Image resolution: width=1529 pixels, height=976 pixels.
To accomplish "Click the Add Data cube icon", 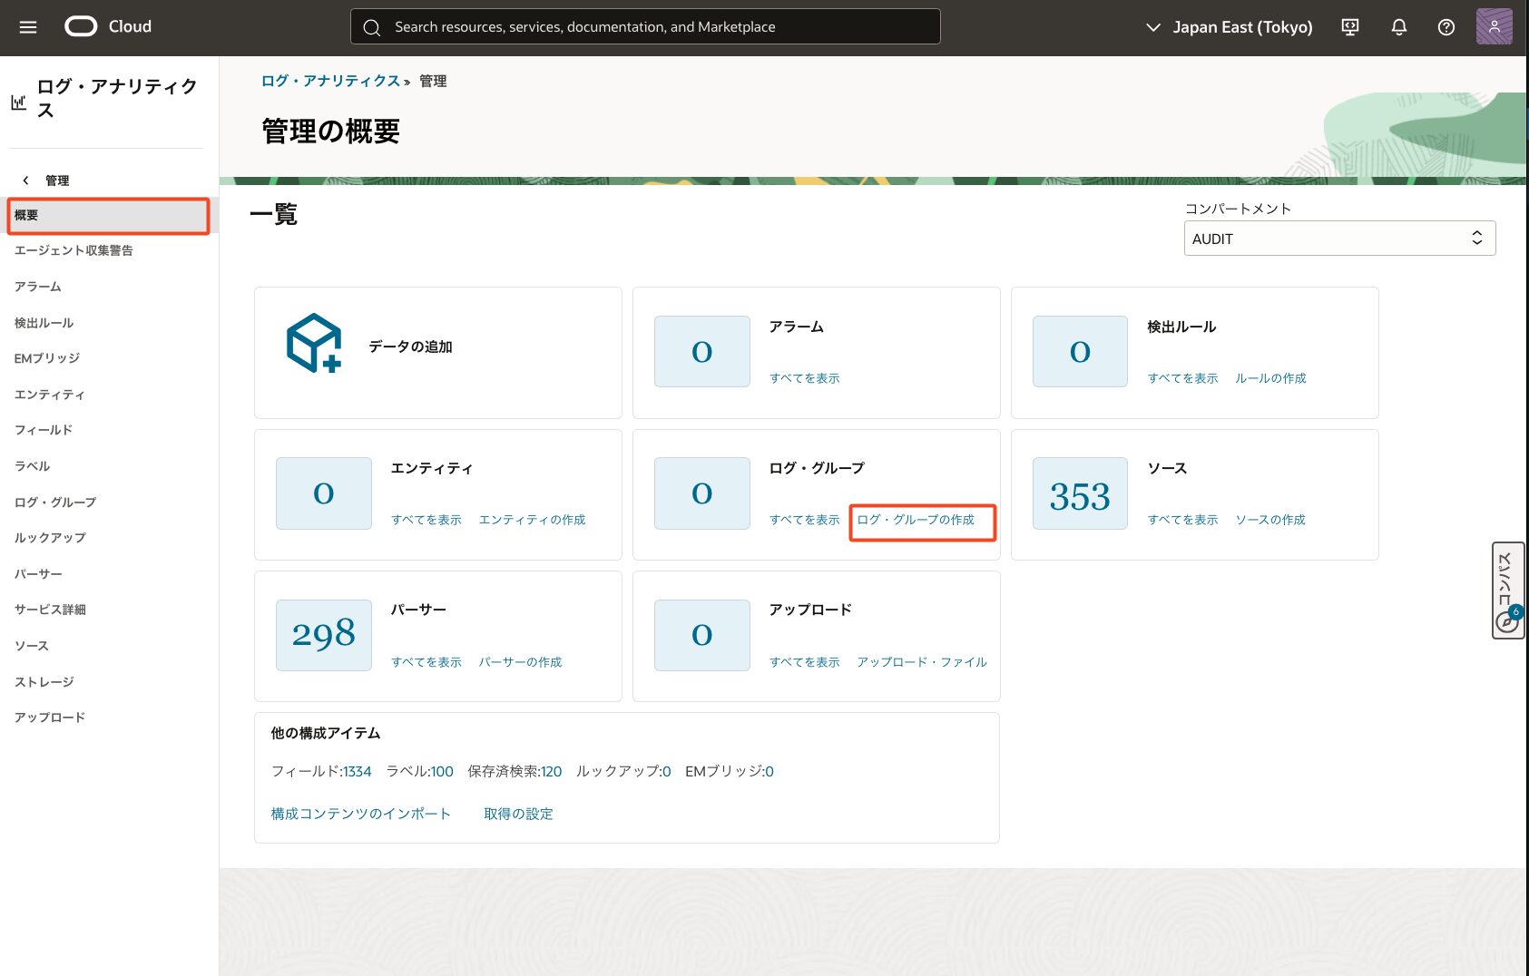I will [314, 344].
